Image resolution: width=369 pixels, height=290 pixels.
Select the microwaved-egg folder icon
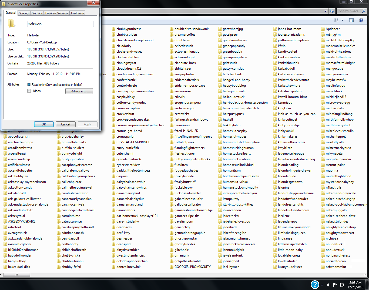(323, 103)
